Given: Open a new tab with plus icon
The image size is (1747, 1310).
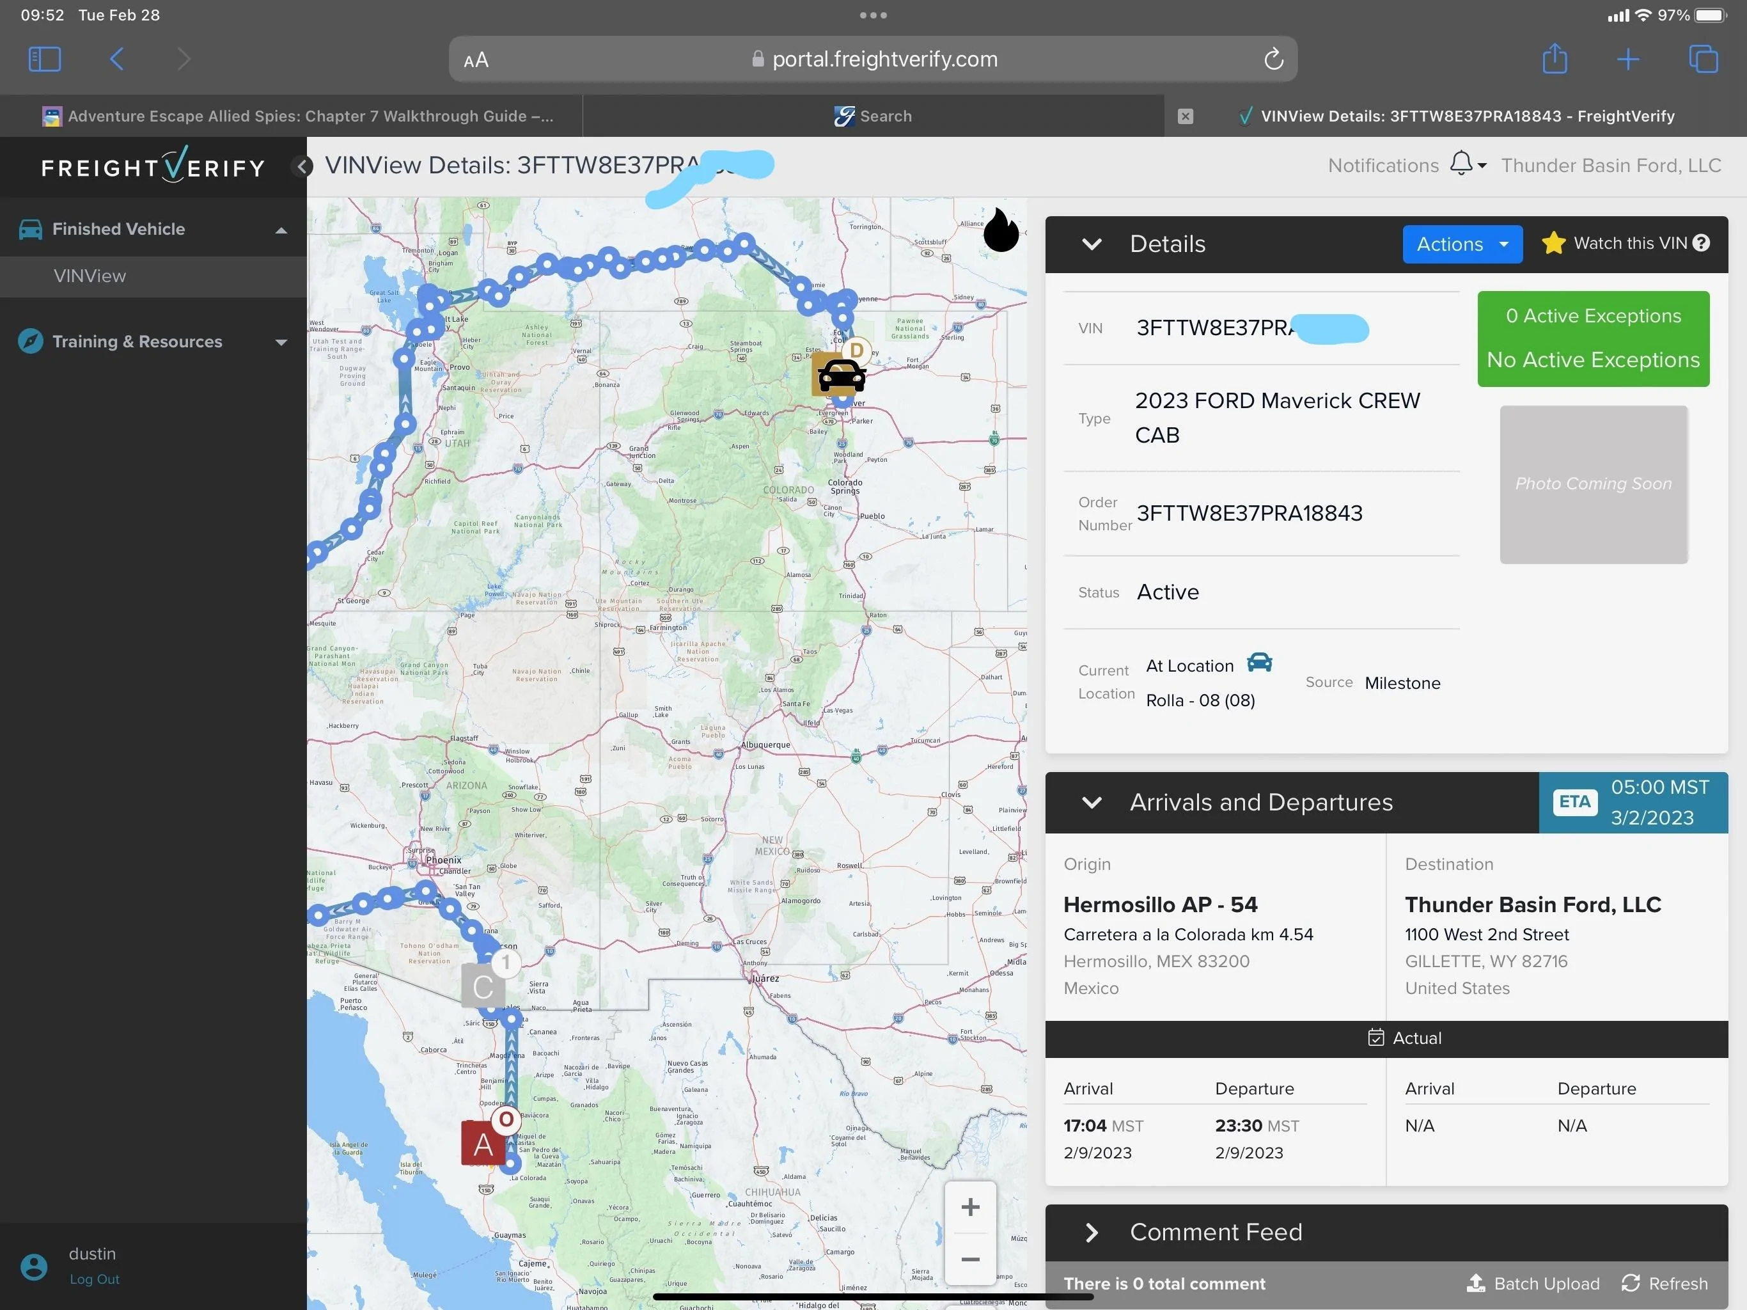Looking at the screenshot, I should tap(1628, 59).
